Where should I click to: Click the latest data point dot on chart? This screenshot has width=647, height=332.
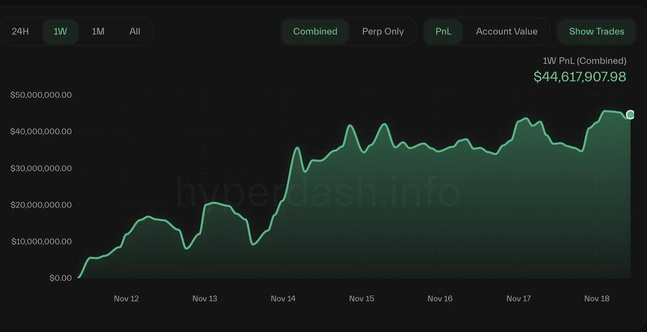point(630,115)
